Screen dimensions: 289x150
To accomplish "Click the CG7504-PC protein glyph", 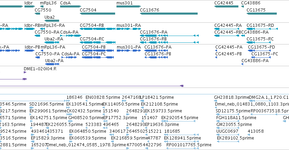I will (x=98, y=57).
